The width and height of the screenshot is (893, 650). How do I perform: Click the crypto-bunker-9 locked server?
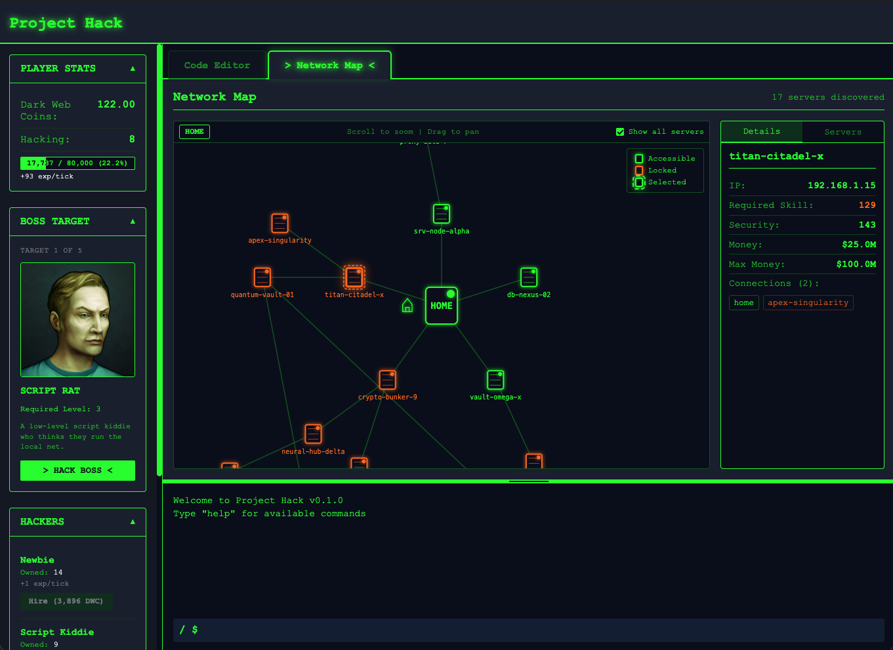click(x=387, y=379)
